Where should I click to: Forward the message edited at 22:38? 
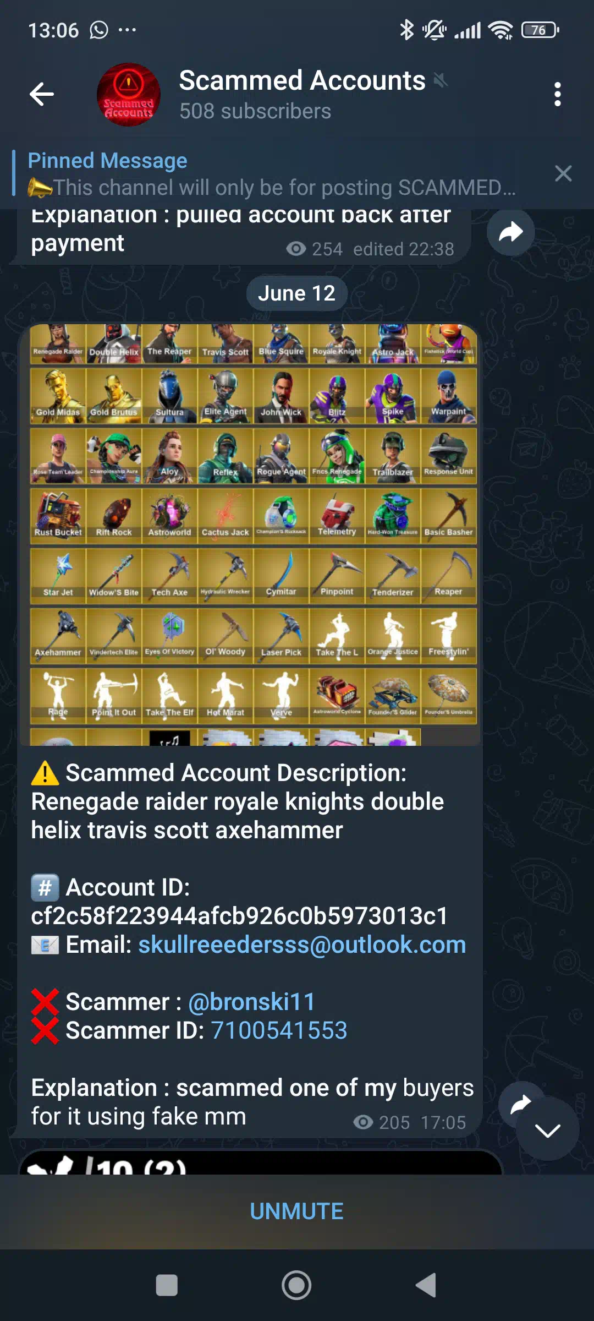pyautogui.click(x=511, y=232)
